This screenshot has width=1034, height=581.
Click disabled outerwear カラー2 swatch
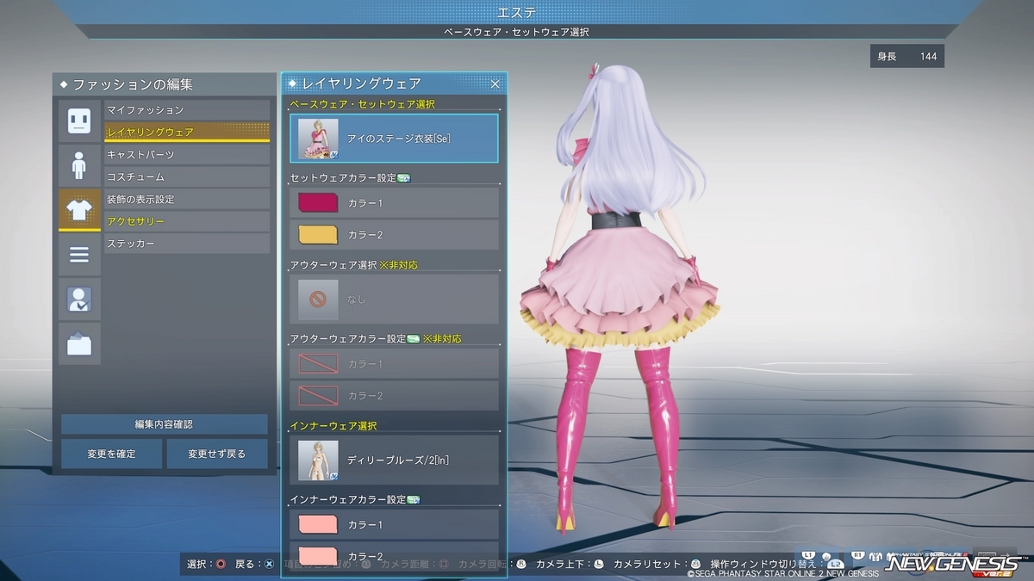317,396
